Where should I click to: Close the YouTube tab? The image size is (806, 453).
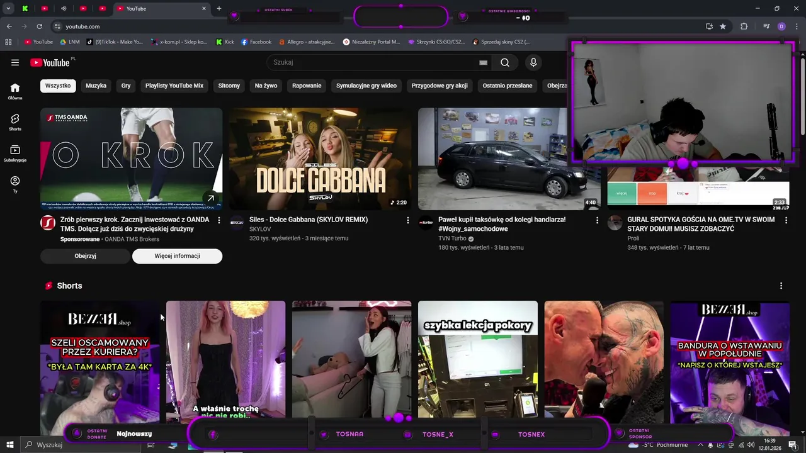(204, 9)
